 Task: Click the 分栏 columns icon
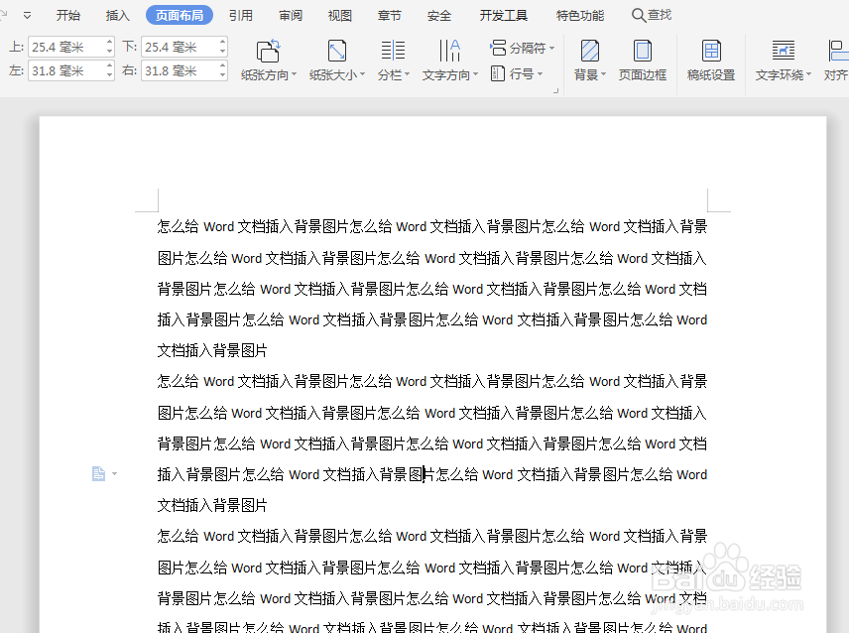click(x=393, y=51)
